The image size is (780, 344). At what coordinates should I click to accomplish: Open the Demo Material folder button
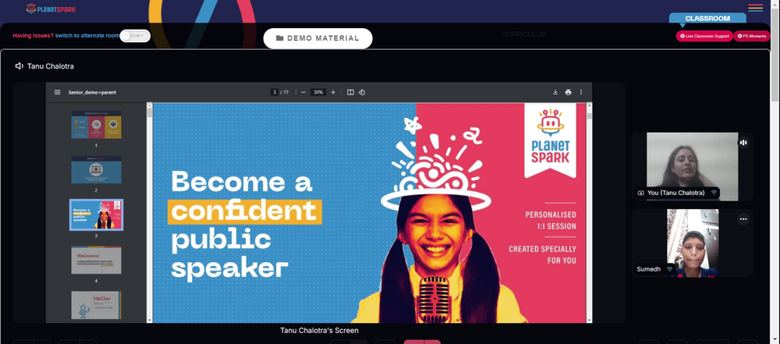pyautogui.click(x=317, y=38)
